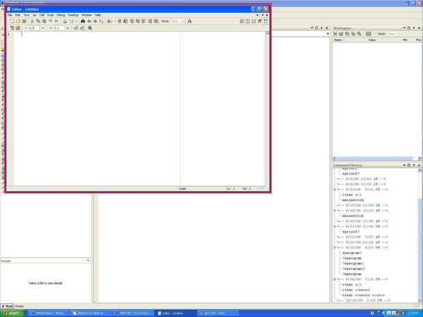Open the Cell menu in the Editor
Screen dimensions: 423x317
[42, 15]
